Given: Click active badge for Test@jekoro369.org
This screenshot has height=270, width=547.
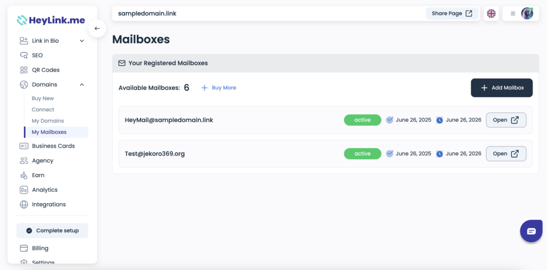Looking at the screenshot, I should 363,153.
